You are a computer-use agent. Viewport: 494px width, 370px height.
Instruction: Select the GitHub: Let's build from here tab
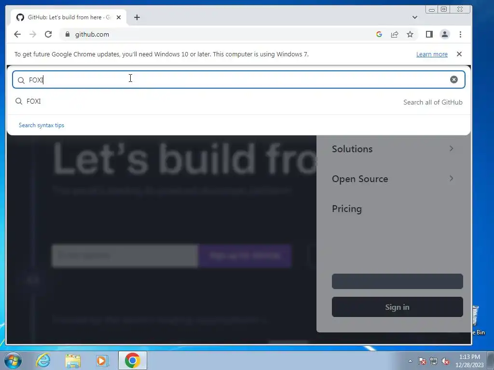69,17
